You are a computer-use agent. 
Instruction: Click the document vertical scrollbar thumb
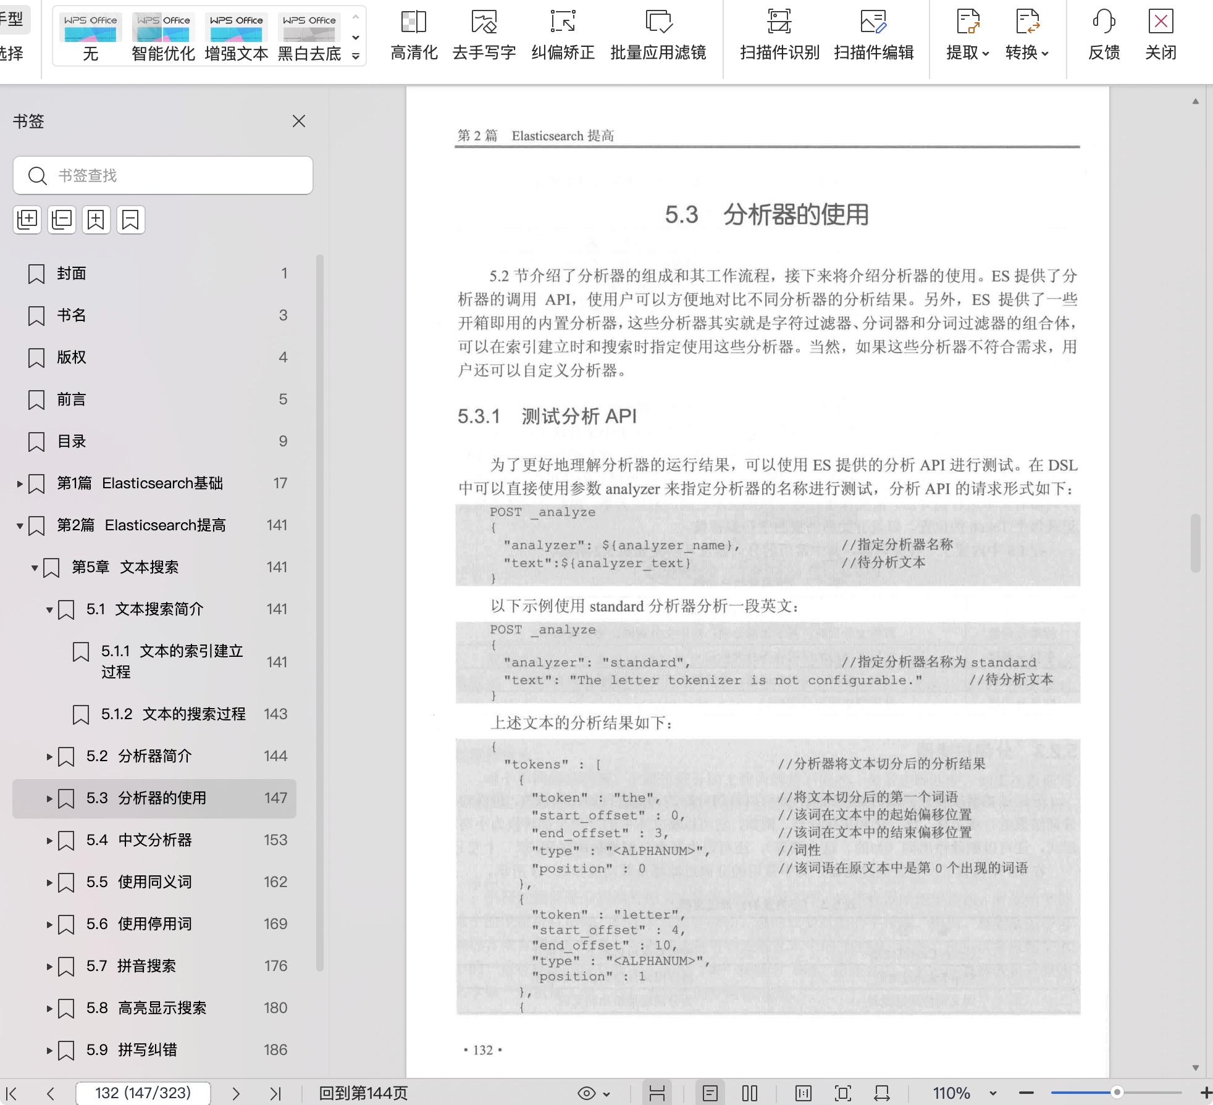1195,543
